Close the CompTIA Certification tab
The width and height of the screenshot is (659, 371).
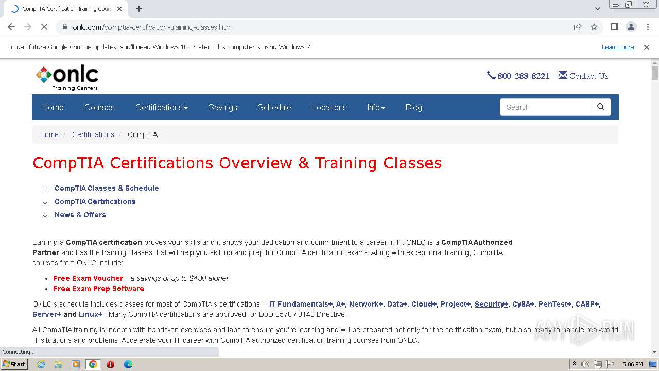pyautogui.click(x=119, y=9)
